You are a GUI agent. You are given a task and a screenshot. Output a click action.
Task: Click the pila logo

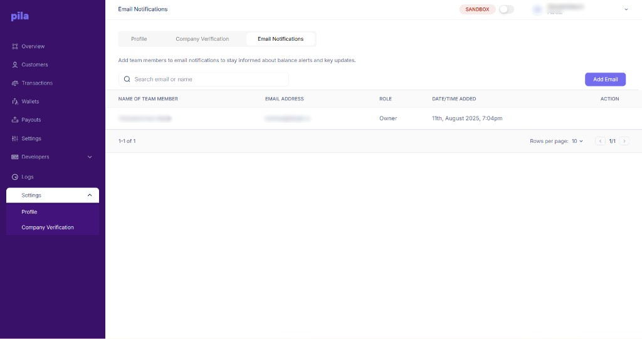click(x=19, y=16)
